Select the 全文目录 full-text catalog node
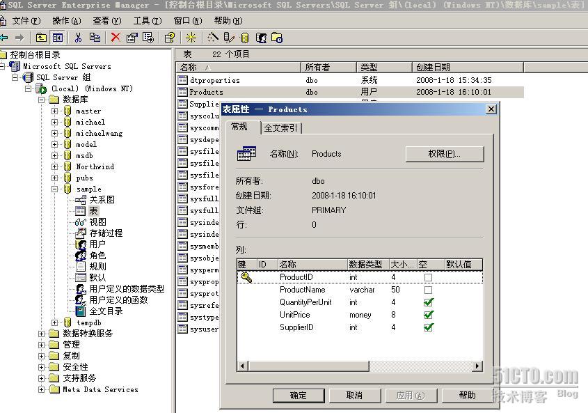 pos(106,311)
